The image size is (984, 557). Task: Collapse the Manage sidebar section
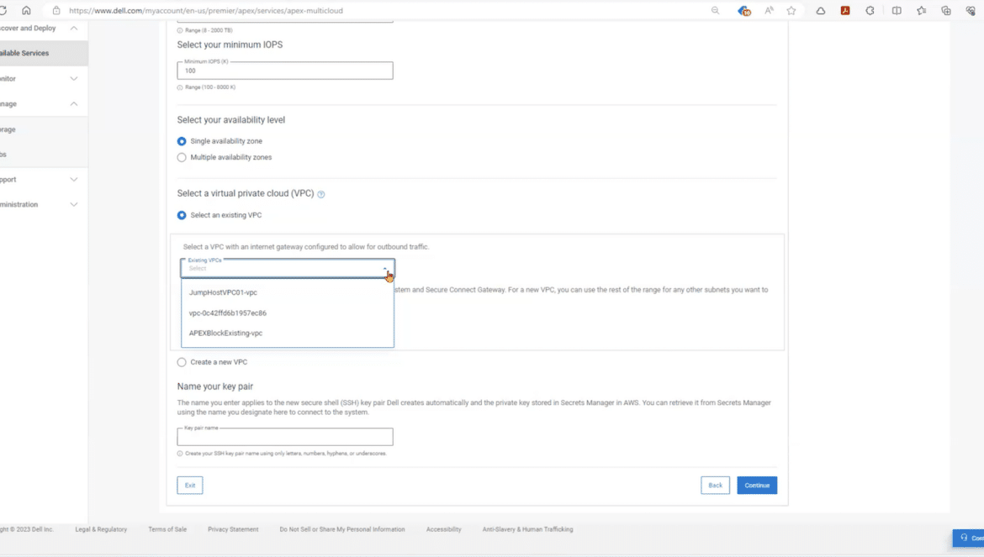pos(74,104)
